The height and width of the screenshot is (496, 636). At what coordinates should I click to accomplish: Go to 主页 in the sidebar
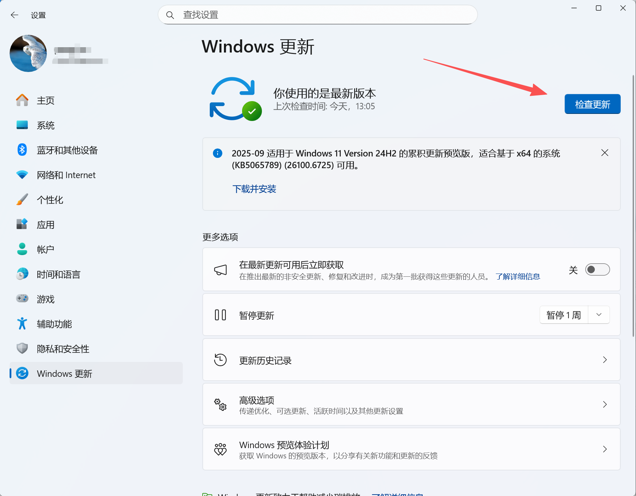point(96,100)
